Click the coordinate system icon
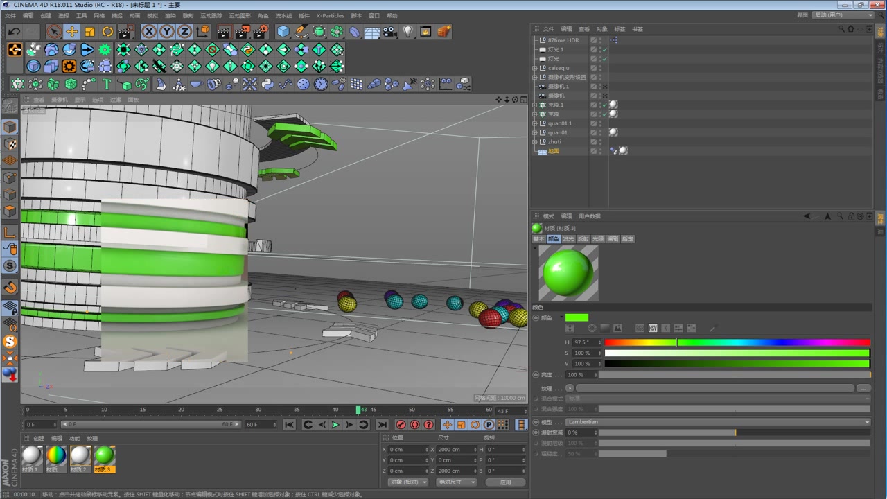Image resolution: width=887 pixels, height=499 pixels. tap(203, 31)
